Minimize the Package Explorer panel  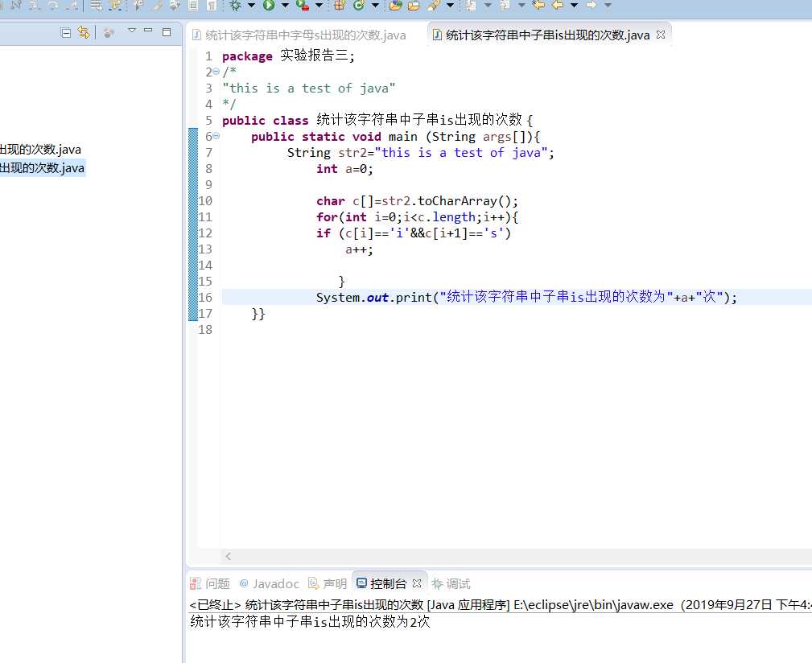(x=148, y=31)
